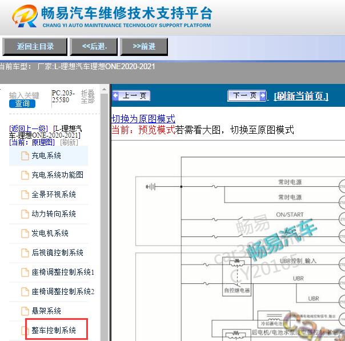This screenshot has width=345, height=341.
Task: Click the left arrow icon on 上一页
Action: click(x=115, y=96)
